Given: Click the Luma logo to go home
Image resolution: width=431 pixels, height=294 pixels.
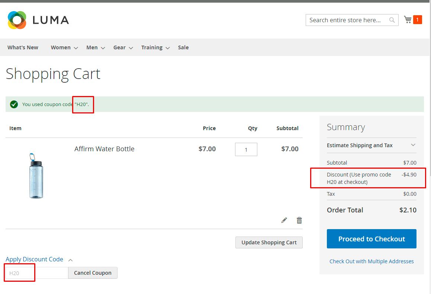Looking at the screenshot, I should pos(38,20).
